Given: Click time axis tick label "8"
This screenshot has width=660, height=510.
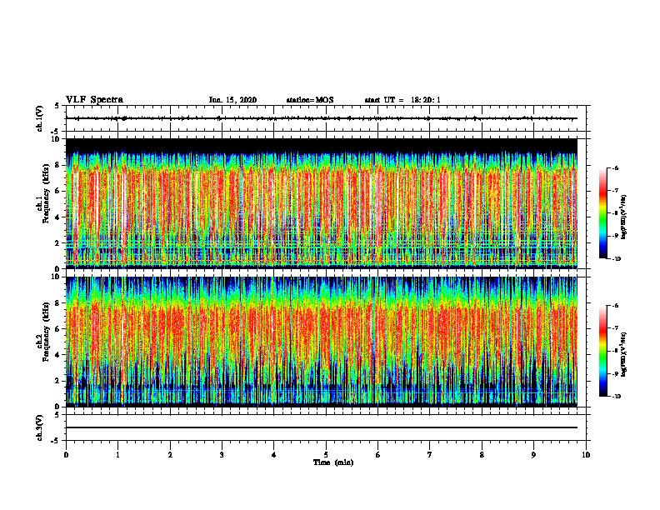Looking at the screenshot, I should [482, 455].
